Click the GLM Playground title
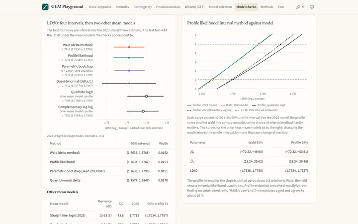This screenshot has width=358, height=224. pyautogui.click(x=67, y=6)
